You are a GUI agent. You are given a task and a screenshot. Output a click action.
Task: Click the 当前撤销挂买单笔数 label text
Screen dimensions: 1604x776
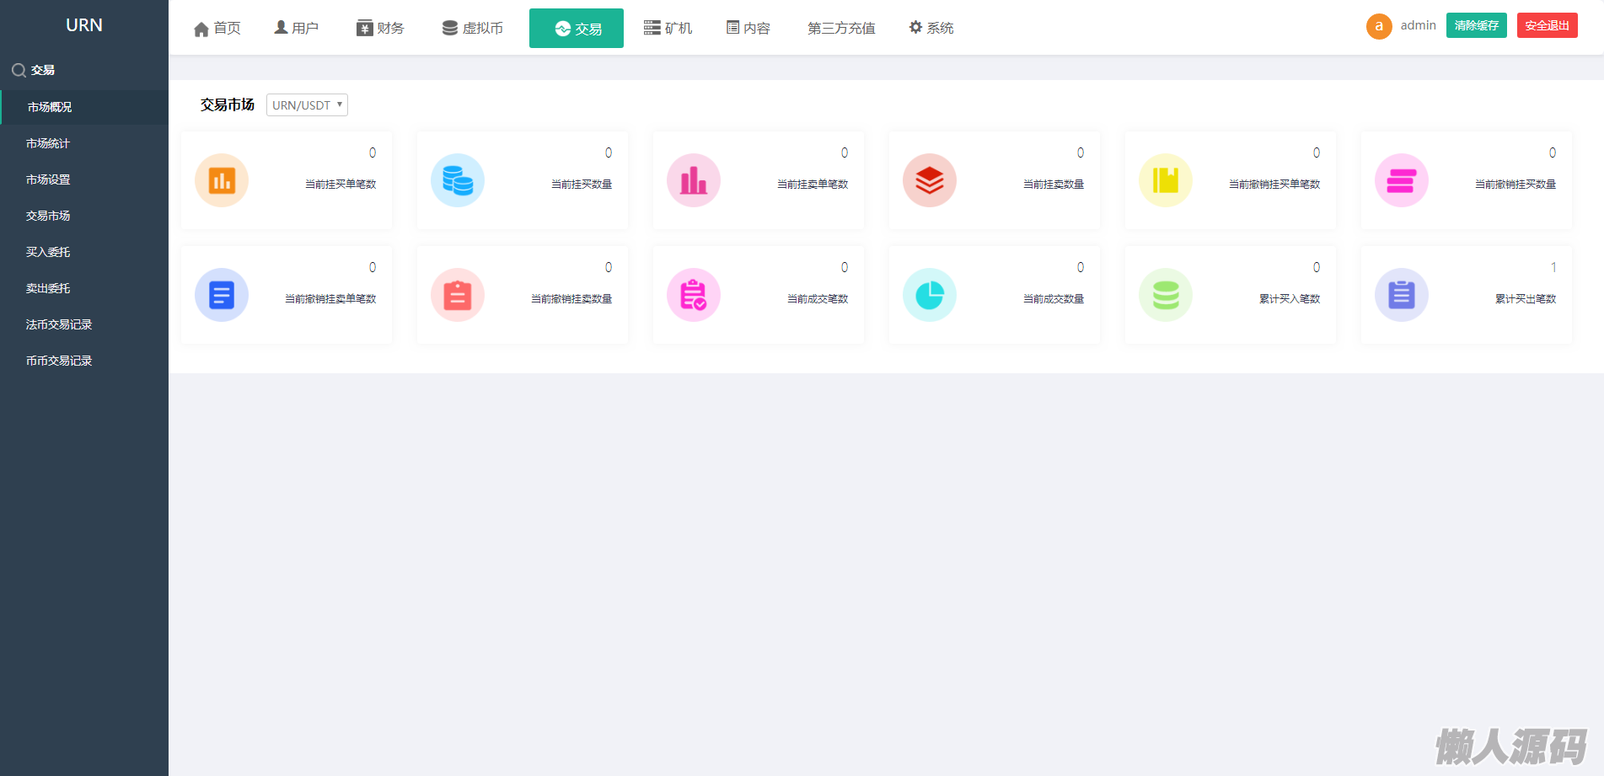(1274, 184)
